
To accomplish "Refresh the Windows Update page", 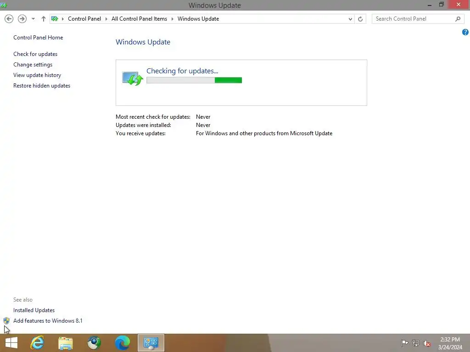I will (x=360, y=19).
